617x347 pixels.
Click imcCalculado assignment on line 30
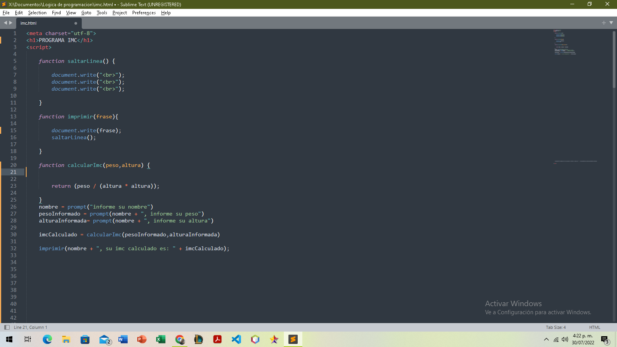(x=58, y=234)
